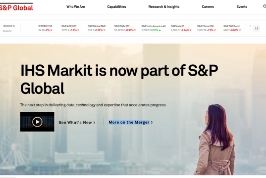The height and width of the screenshot is (178, 266).
Task: Go to the Careers page
Action: (x=208, y=7)
